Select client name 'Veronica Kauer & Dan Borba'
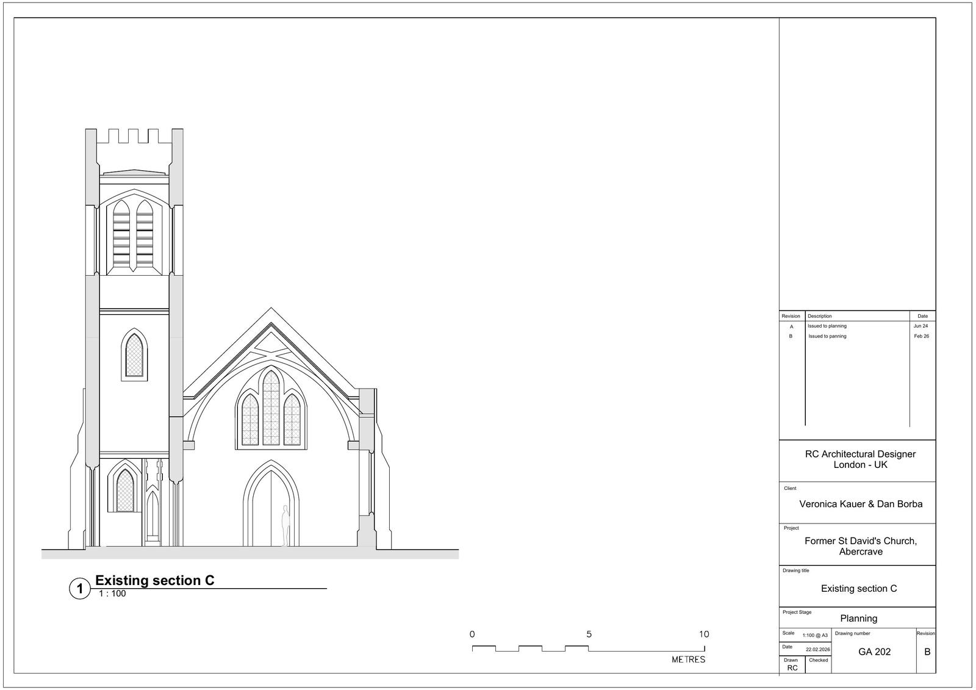 coord(861,504)
